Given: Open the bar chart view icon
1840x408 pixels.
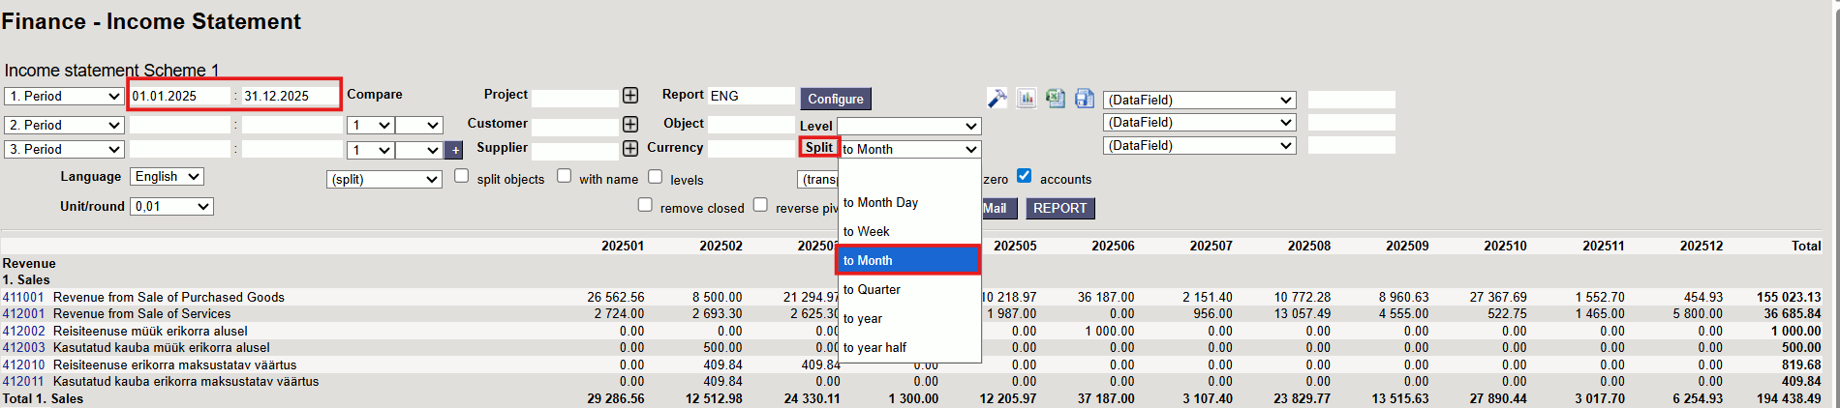Looking at the screenshot, I should tap(1027, 99).
